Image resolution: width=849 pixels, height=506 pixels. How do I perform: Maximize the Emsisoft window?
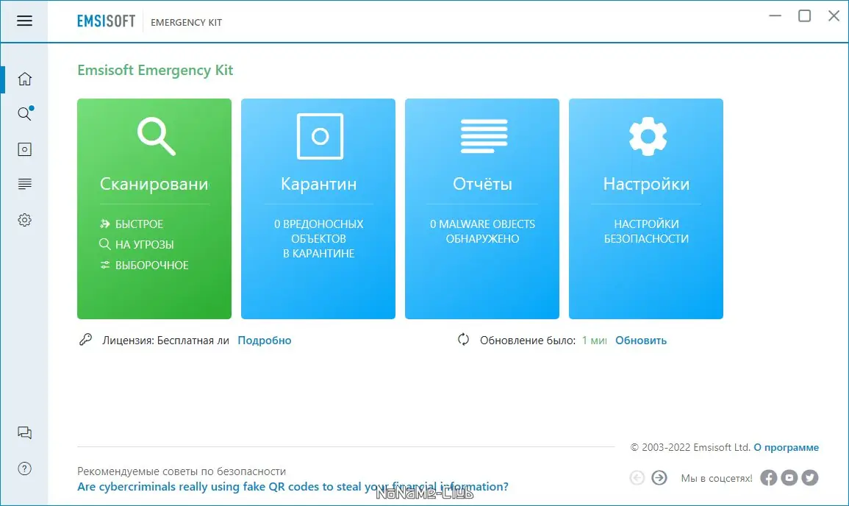pyautogui.click(x=805, y=15)
